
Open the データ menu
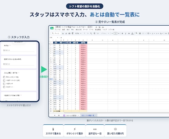pos(85,30)
